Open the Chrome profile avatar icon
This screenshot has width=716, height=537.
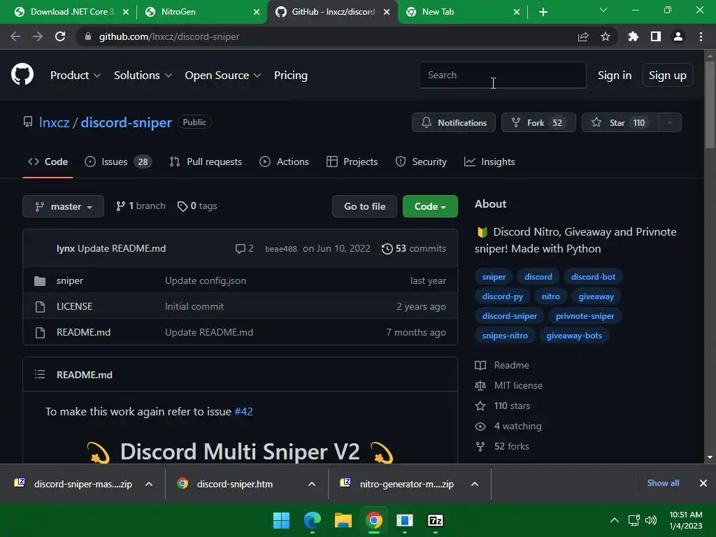pyautogui.click(x=678, y=36)
